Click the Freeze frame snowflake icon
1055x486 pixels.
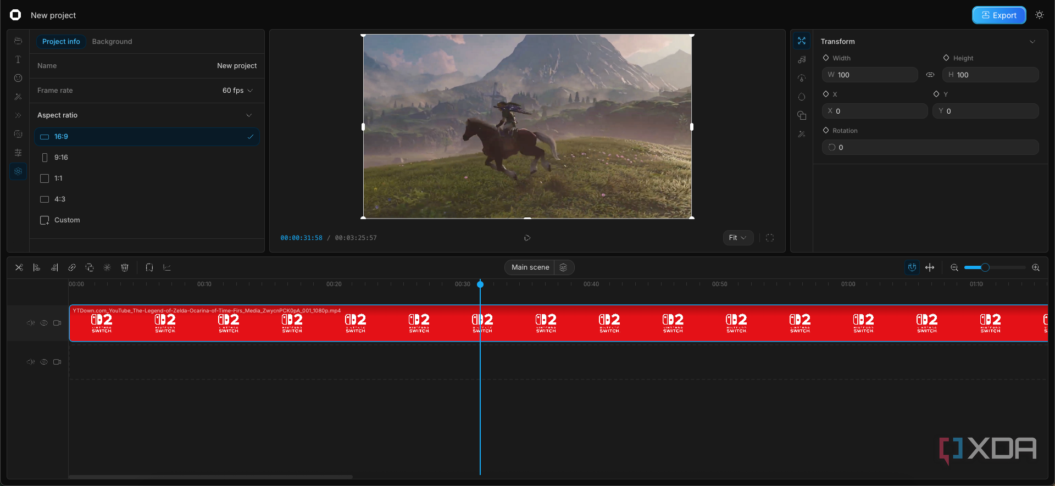click(x=107, y=267)
